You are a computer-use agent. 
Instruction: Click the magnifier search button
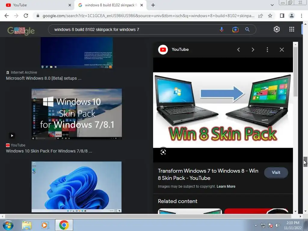(x=247, y=29)
